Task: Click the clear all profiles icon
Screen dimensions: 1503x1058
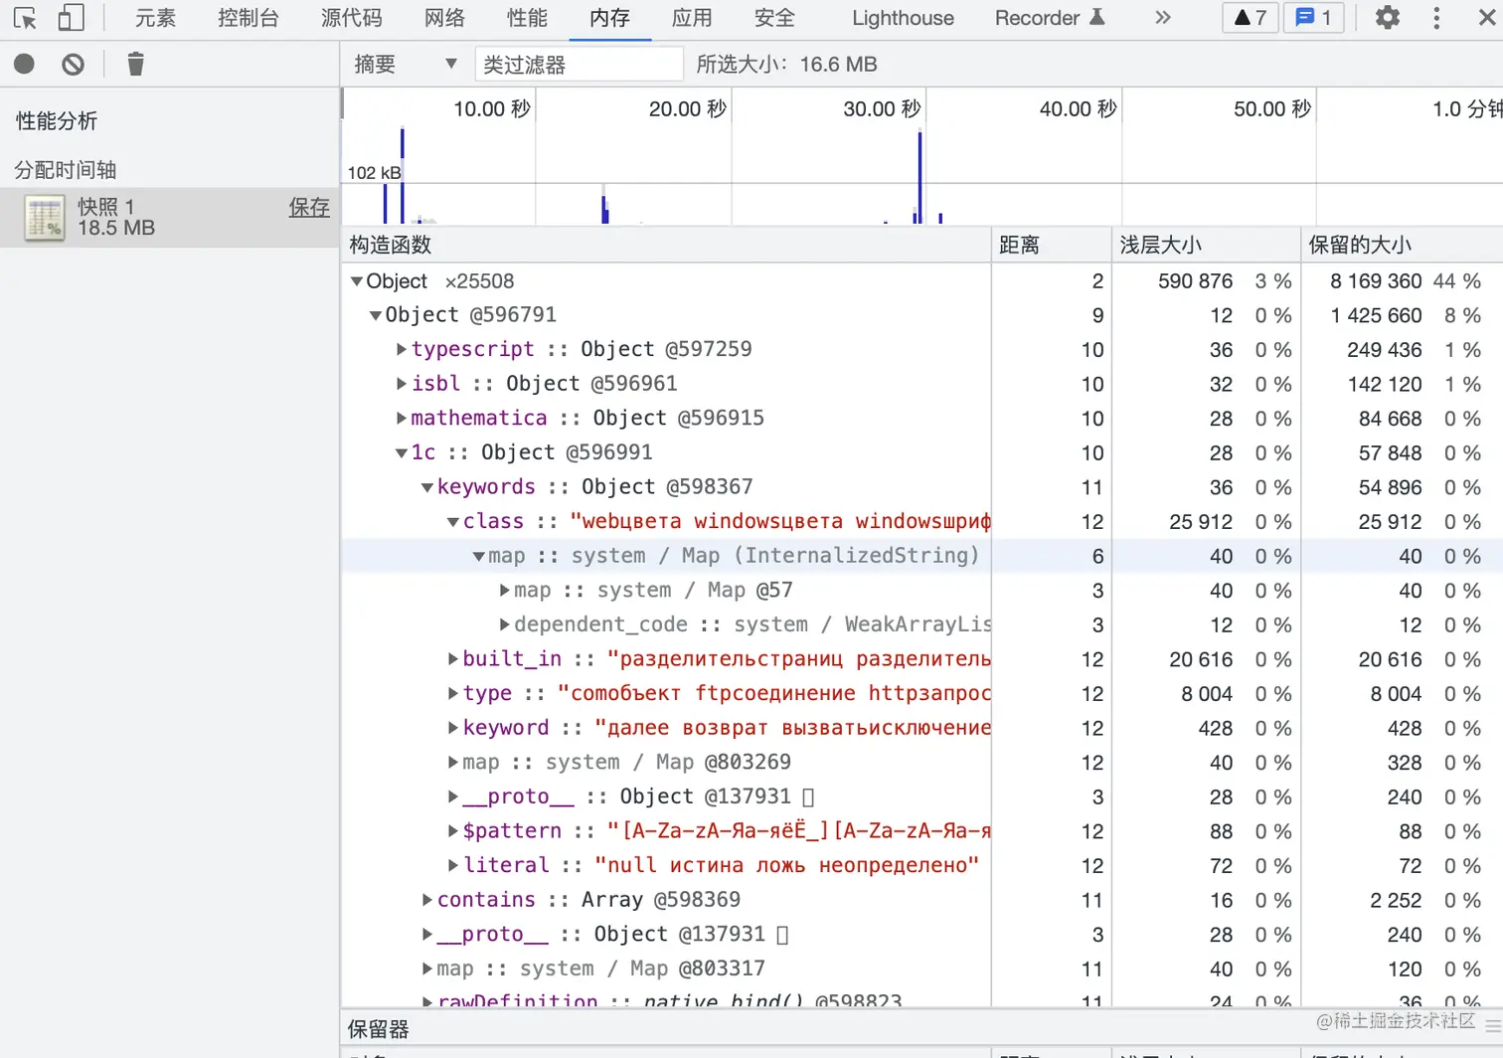Action: pyautogui.click(x=73, y=65)
